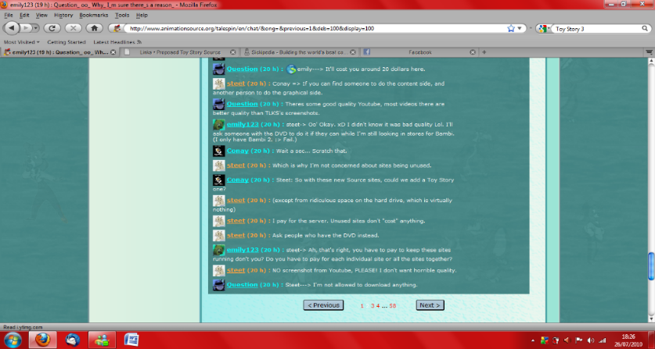Open the Bookmarks menu
This screenshot has width=655, height=349.
point(94,15)
